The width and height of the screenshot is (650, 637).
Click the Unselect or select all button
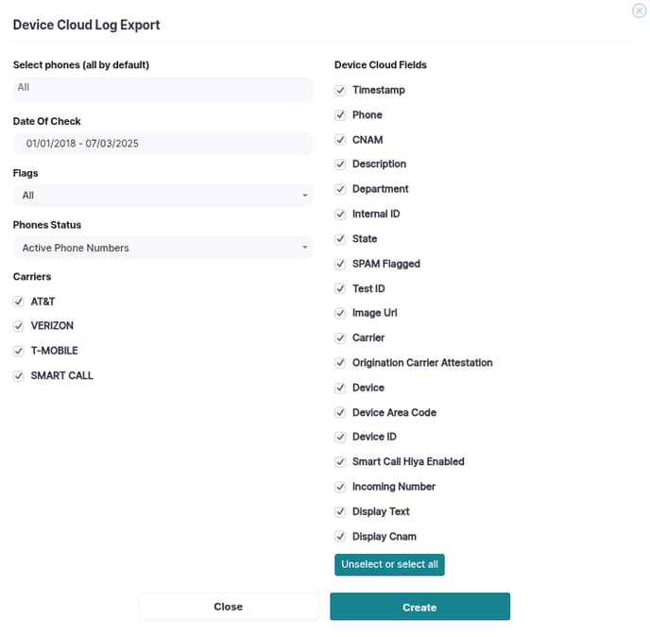[389, 564]
